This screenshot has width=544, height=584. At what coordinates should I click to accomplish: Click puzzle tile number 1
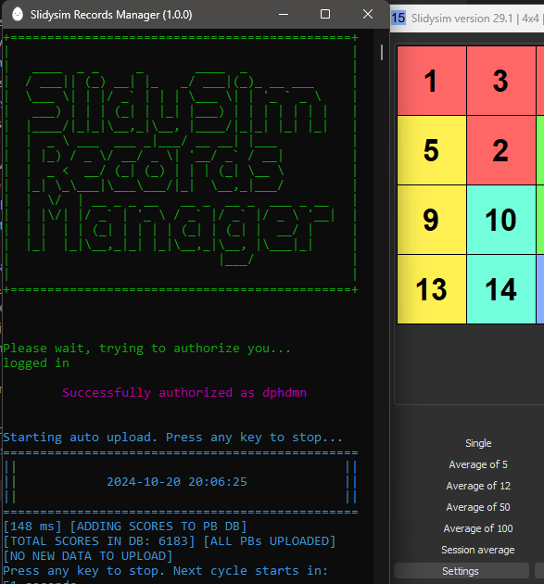pos(432,81)
